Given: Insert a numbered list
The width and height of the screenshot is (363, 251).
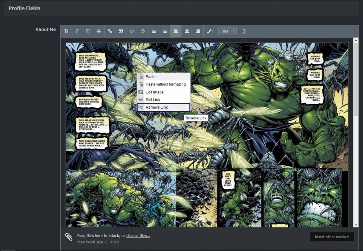Looking at the screenshot, I should (165, 31).
